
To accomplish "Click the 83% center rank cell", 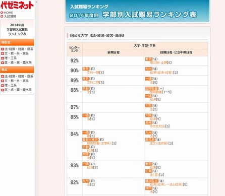I will coord(75,169).
